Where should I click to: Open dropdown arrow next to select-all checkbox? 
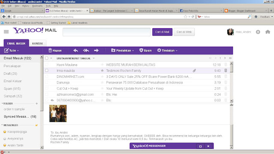point(51,58)
